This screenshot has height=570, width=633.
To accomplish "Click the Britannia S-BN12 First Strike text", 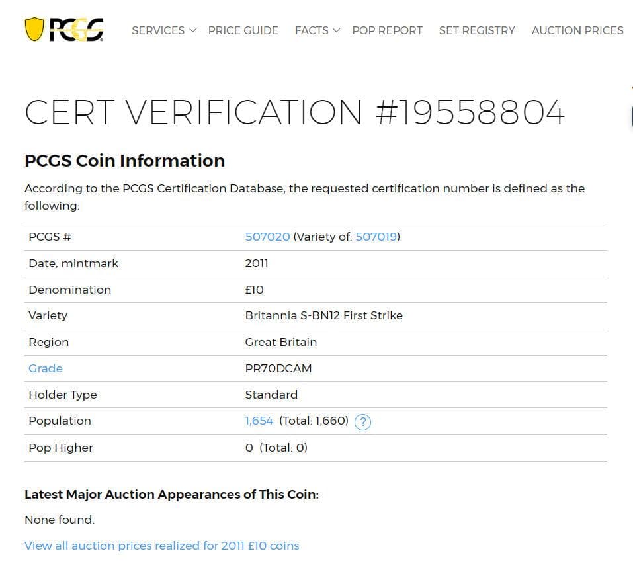I will point(323,315).
